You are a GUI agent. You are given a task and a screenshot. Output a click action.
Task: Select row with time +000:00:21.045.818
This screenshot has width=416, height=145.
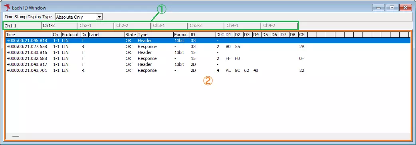click(208, 41)
